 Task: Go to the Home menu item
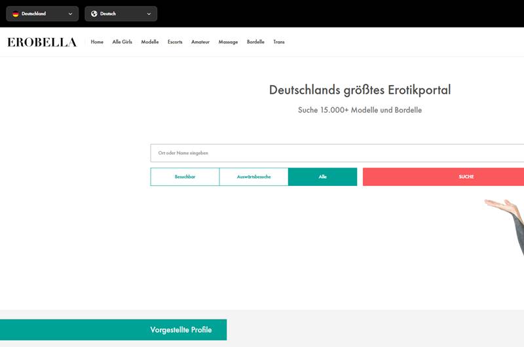pyautogui.click(x=97, y=42)
